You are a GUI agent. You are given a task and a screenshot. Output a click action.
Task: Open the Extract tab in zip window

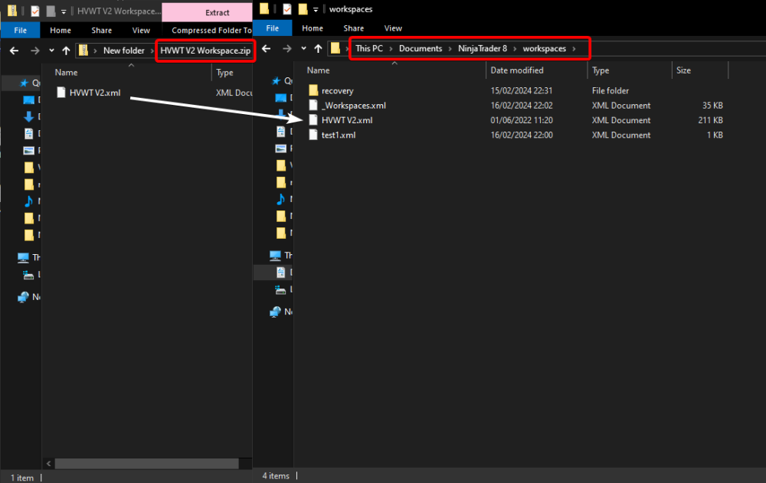[x=217, y=13]
